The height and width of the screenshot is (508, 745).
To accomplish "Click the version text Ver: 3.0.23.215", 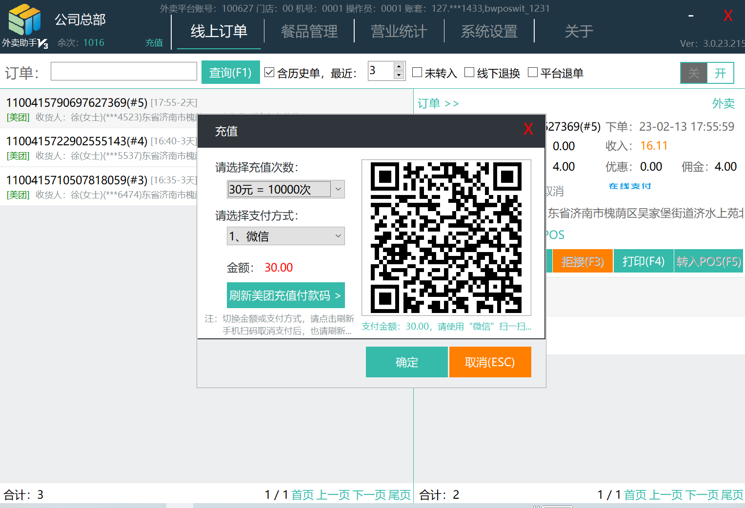I will point(712,43).
